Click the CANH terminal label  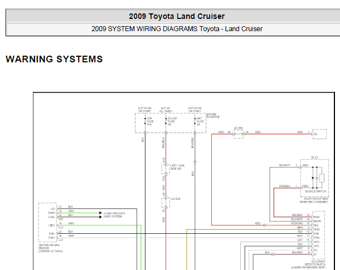pos(51,213)
